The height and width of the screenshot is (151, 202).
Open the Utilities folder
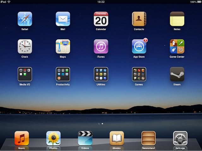point(101,74)
